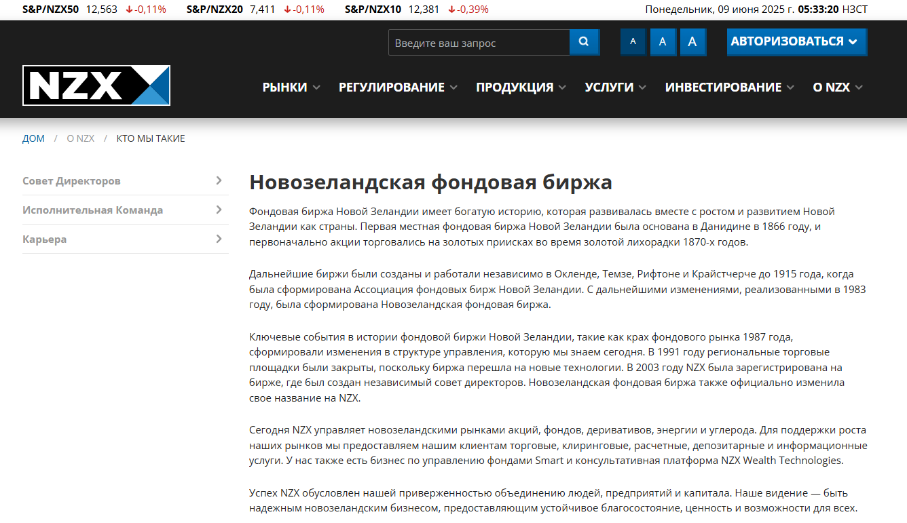Screen dimensions: 907x523
Task: Open the РЫНКИ menu
Action: click(x=291, y=87)
